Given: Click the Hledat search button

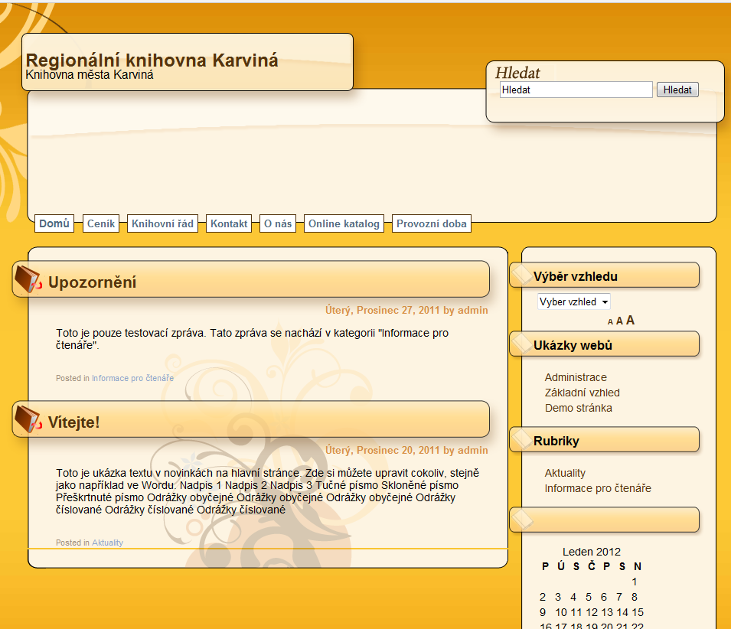Looking at the screenshot, I should click(677, 90).
